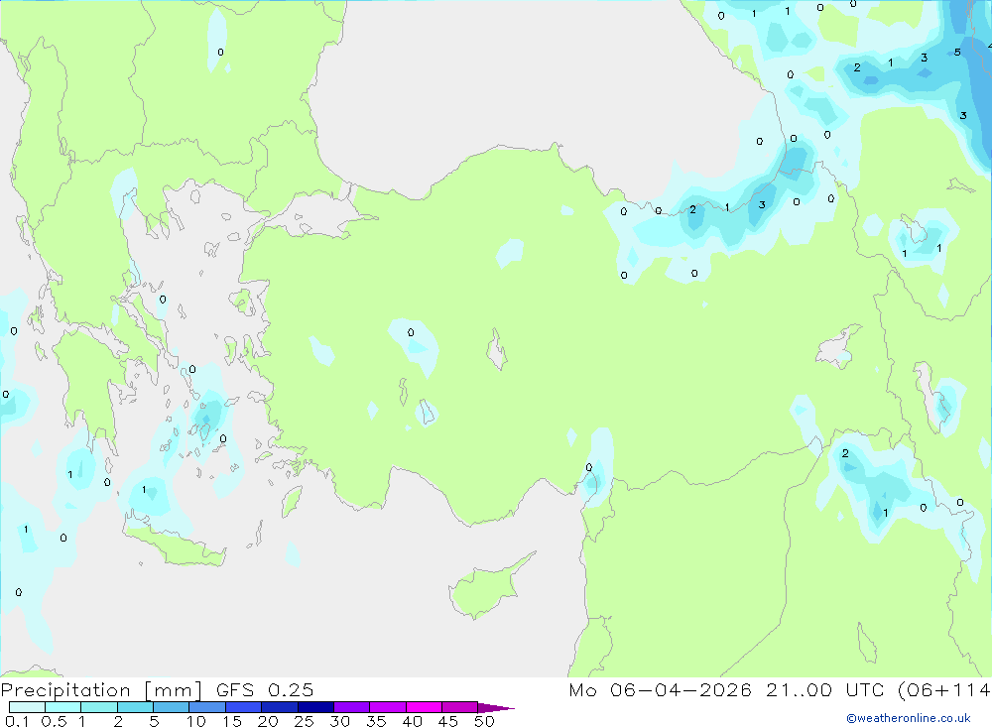Select the 0.1–0.5 mm lightest cyan legend swatch

coord(27,707)
